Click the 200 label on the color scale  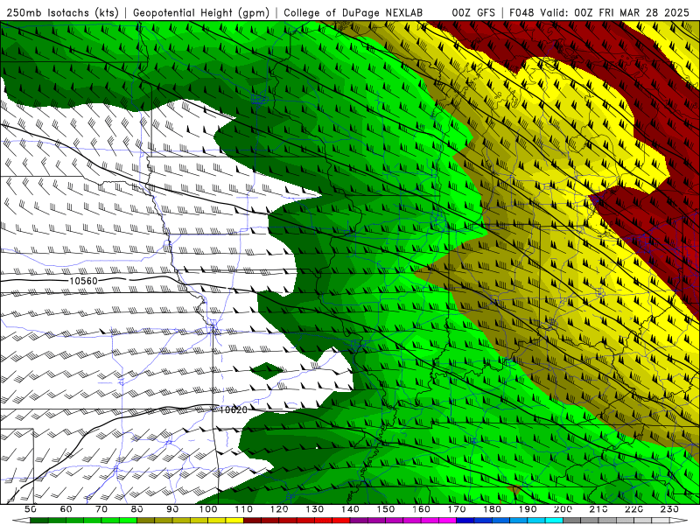coord(563,509)
